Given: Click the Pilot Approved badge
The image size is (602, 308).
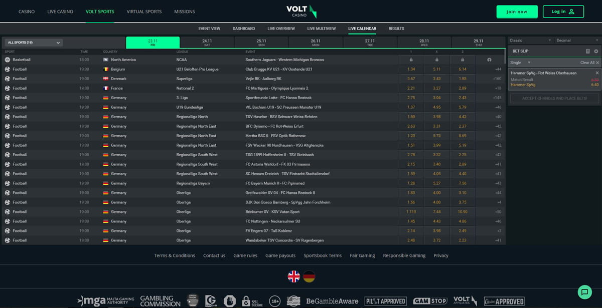Looking at the screenshot, I should (x=386, y=301).
